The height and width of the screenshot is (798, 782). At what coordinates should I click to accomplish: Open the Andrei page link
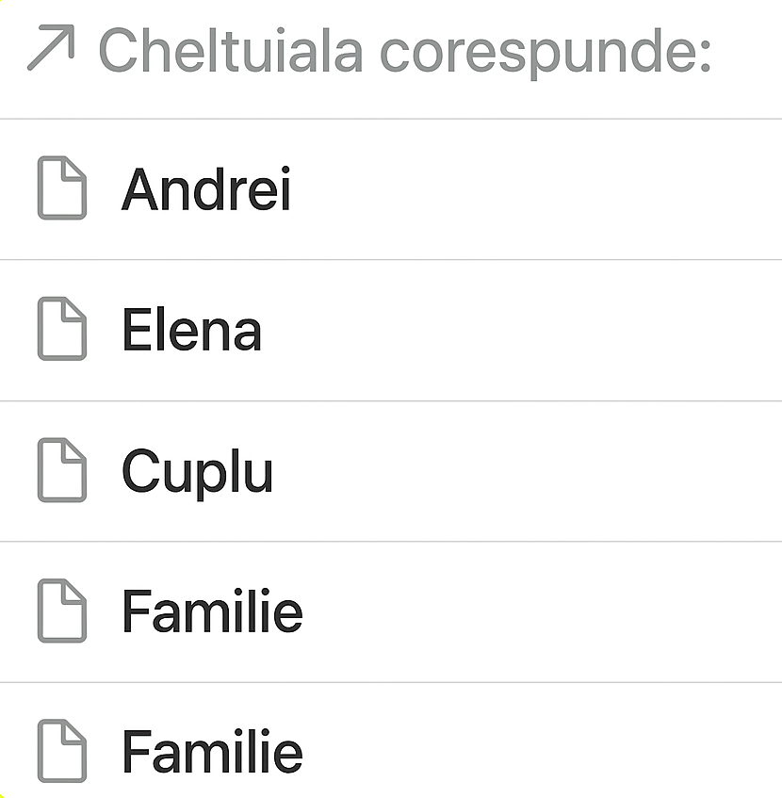(206, 188)
